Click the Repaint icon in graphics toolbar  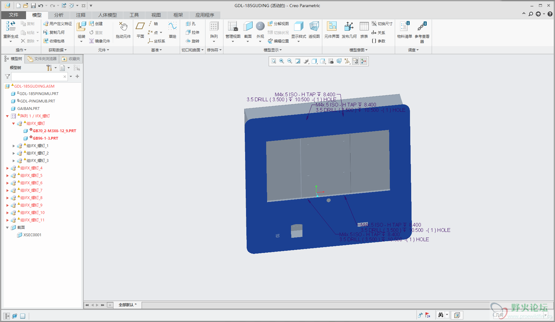tap(298, 61)
